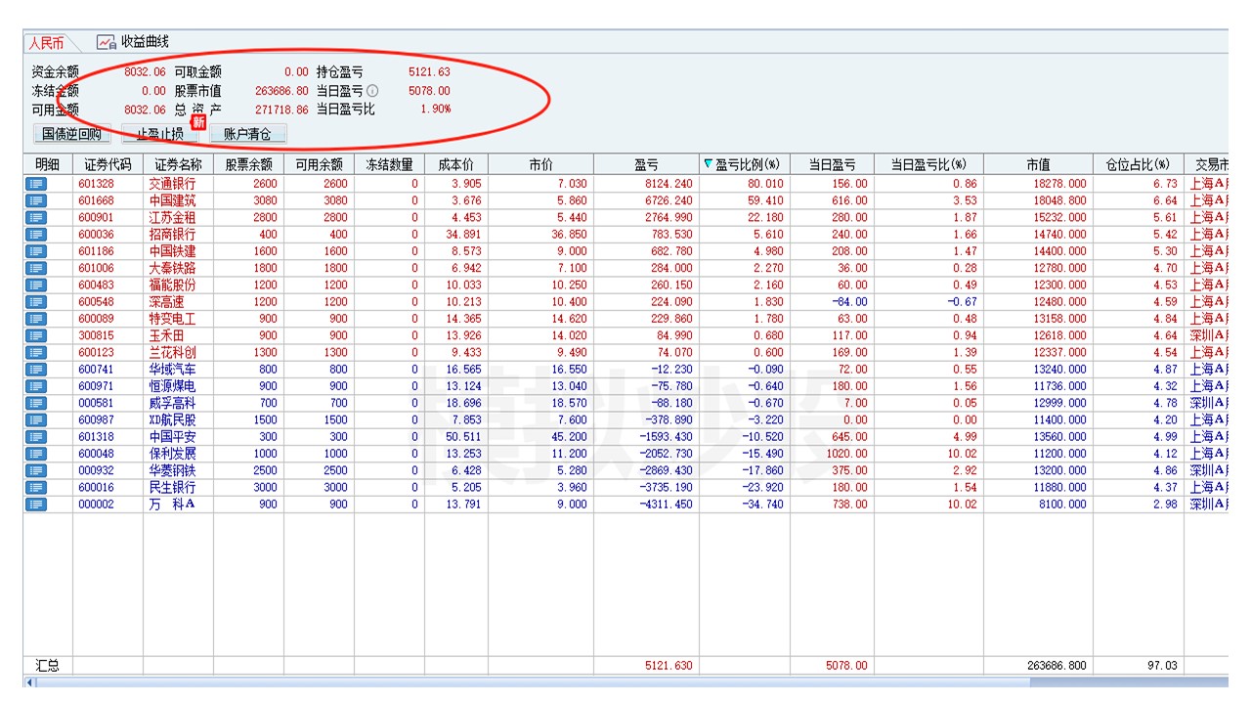1251x704 pixels.
Task: Select security code 601328
Action: [96, 184]
